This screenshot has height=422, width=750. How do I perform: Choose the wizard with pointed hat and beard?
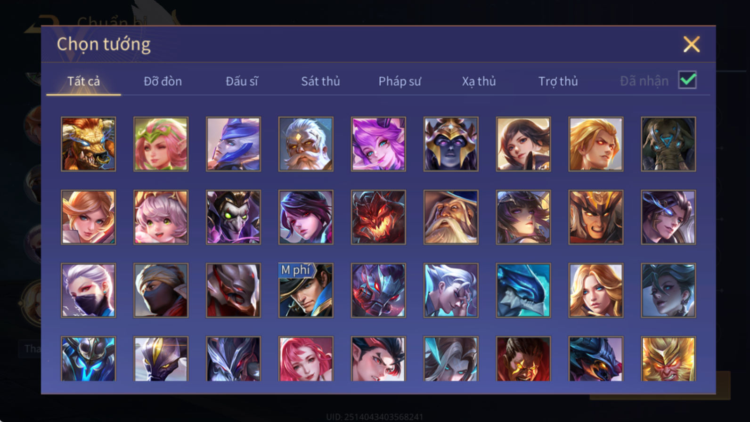tap(451, 217)
